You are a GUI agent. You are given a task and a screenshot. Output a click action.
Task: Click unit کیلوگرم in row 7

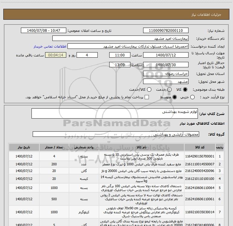tap(84, 212)
